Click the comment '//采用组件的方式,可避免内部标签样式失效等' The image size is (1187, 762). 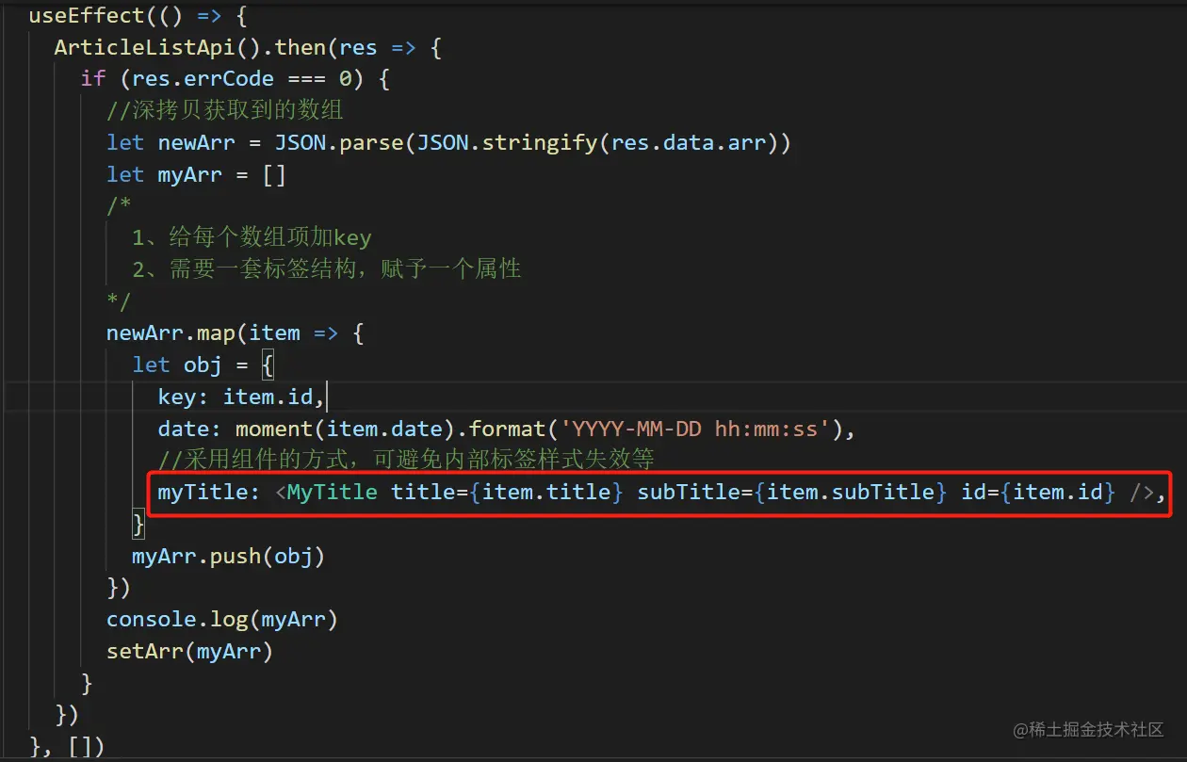click(406, 461)
